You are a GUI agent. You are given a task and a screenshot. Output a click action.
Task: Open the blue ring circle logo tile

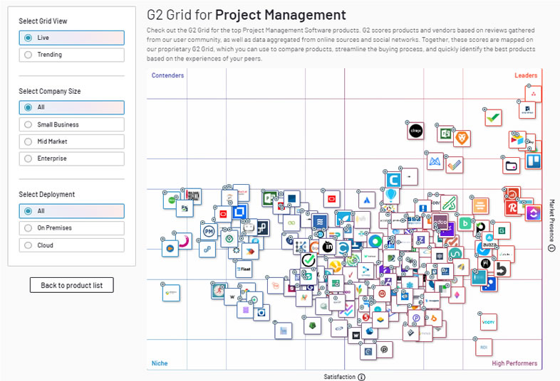(x=375, y=241)
